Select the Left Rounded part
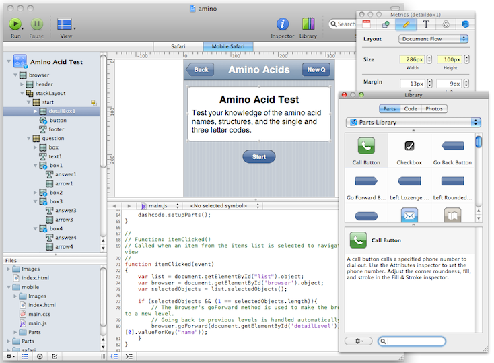The width and height of the screenshot is (494, 363). (x=452, y=186)
